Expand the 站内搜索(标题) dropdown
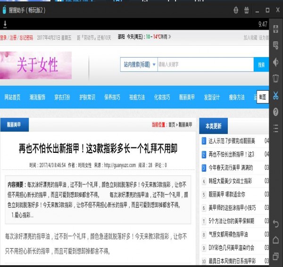The height and width of the screenshot is (267, 283). click(x=139, y=65)
